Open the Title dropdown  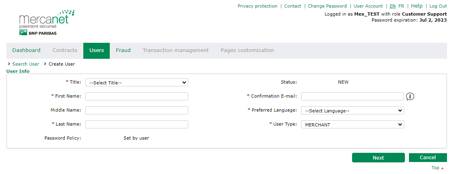click(137, 82)
